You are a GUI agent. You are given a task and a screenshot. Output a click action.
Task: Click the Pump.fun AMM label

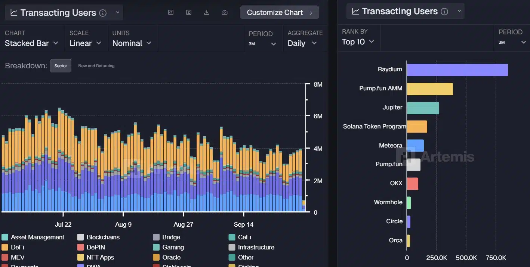381,89
